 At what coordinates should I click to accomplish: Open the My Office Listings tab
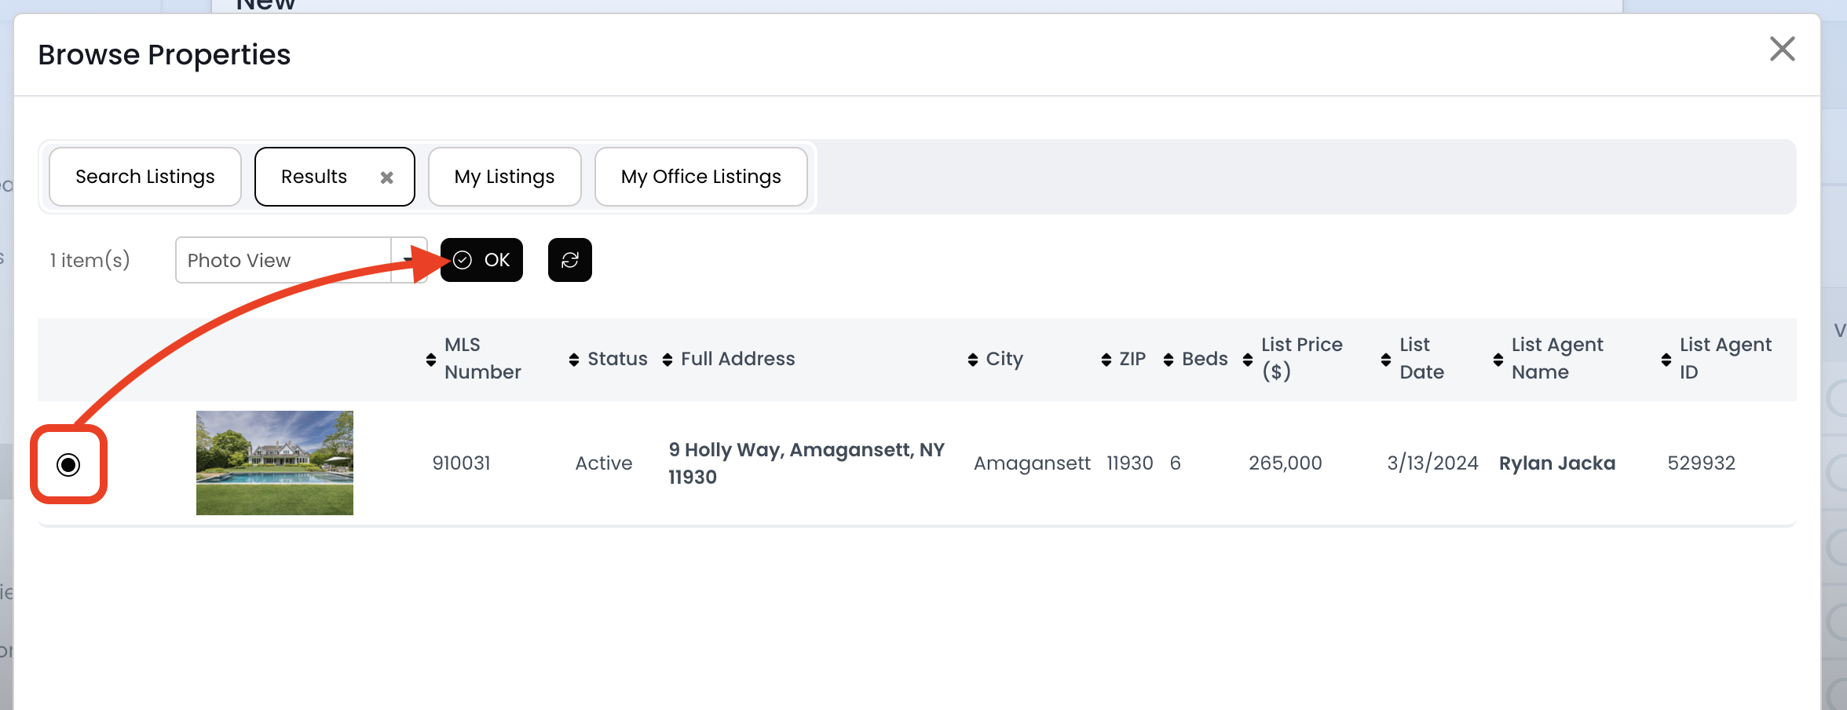(x=700, y=177)
